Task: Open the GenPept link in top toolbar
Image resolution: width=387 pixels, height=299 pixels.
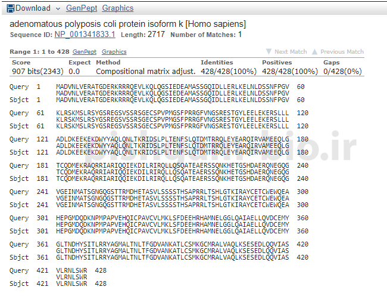Action: 80,8
